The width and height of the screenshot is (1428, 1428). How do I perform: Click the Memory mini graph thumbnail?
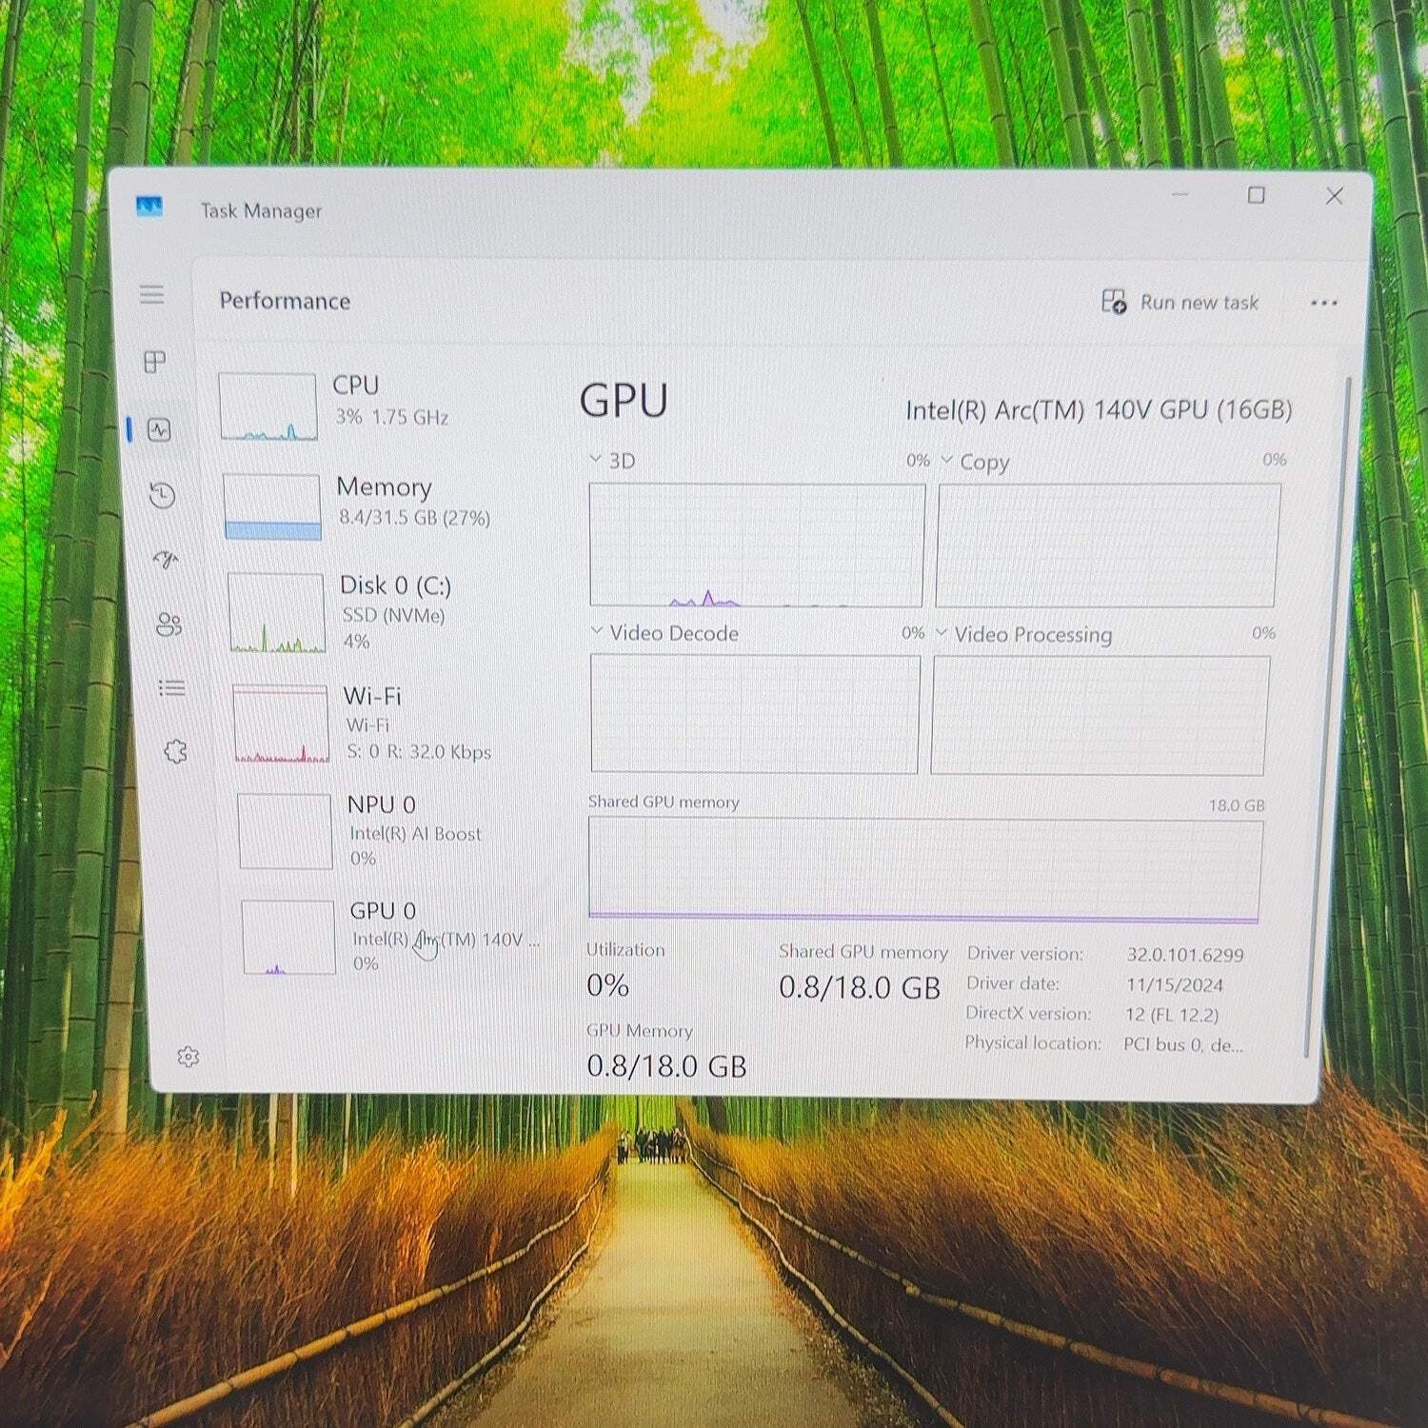272,506
